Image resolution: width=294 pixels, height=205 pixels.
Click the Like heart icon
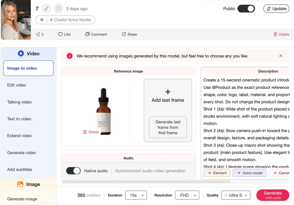(x=60, y=34)
